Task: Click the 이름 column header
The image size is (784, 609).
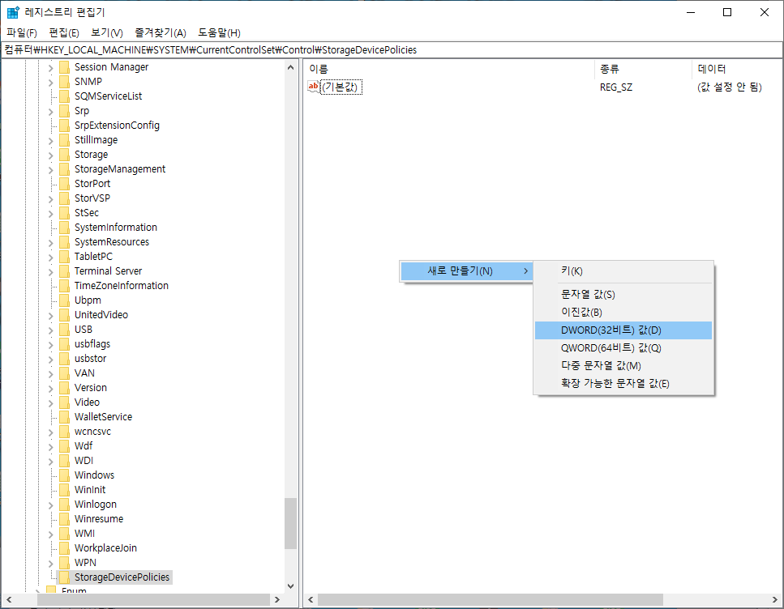Action: tap(448, 70)
